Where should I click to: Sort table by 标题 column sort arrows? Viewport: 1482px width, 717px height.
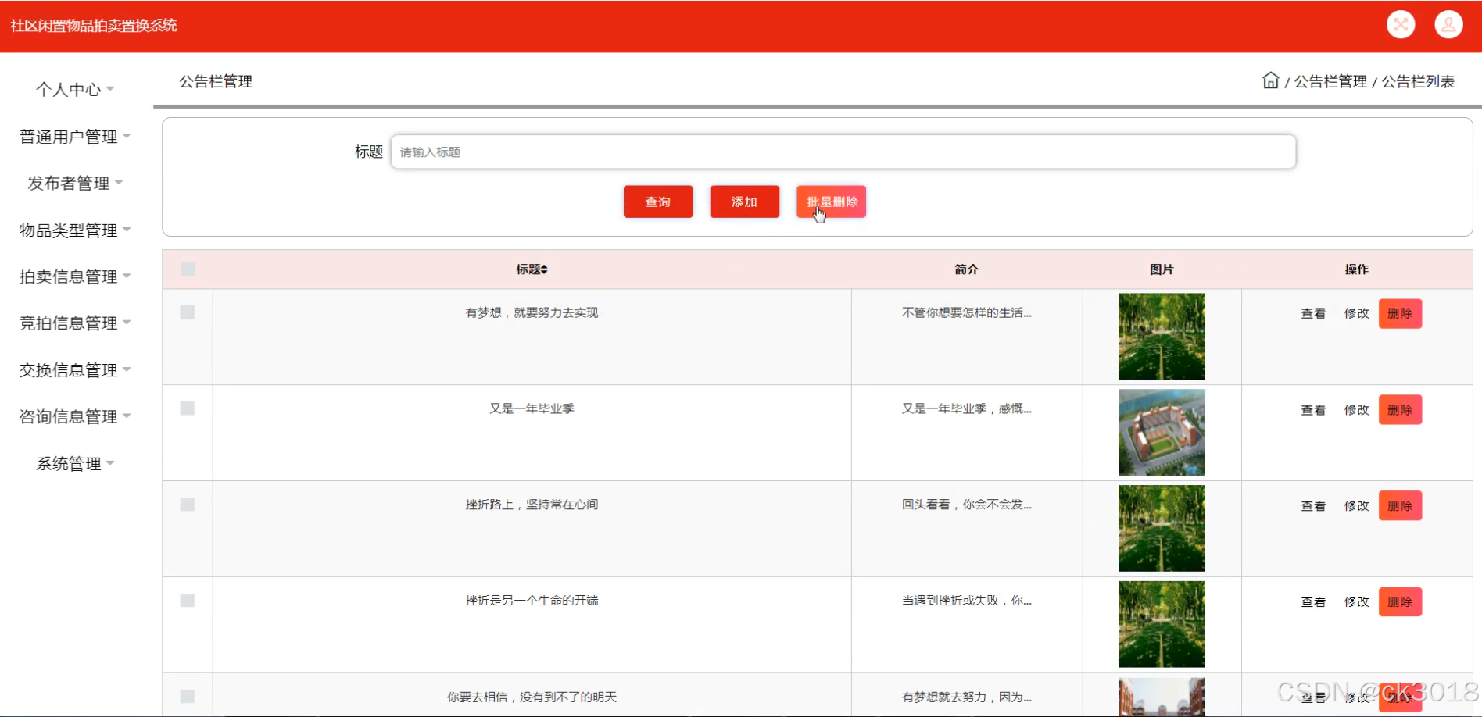544,269
